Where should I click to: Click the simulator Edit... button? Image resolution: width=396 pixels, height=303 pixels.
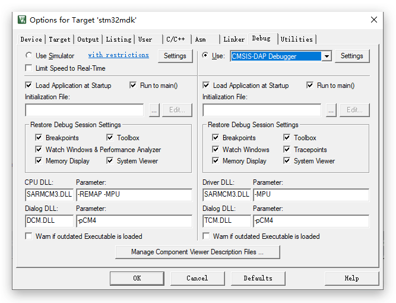click(x=178, y=110)
